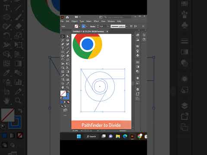Choose the Column Graph tool
The width and height of the screenshot is (207, 155).
click(68, 79)
